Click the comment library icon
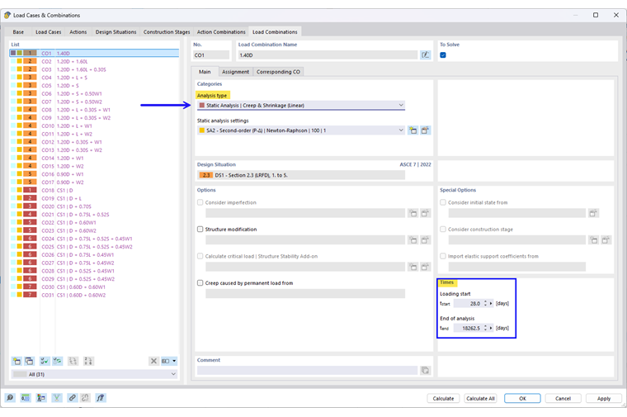The width and height of the screenshot is (627, 417). click(x=426, y=371)
